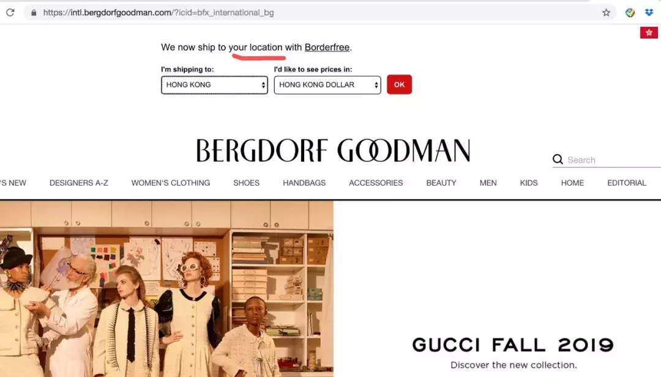
Task: Click 'Discover the new collection.' text
Action: click(x=513, y=365)
